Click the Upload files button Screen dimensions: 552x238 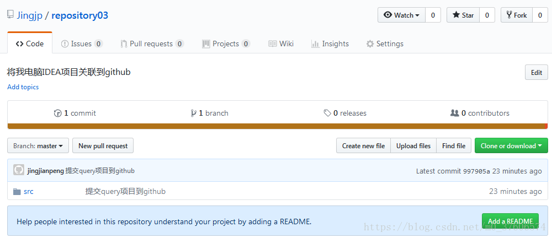(413, 145)
